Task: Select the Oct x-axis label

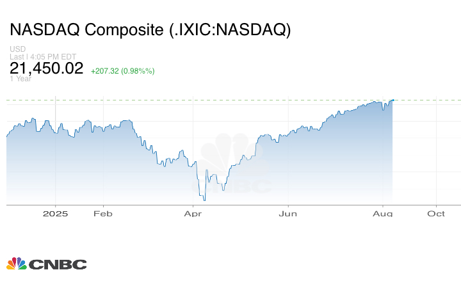Action: (436, 213)
